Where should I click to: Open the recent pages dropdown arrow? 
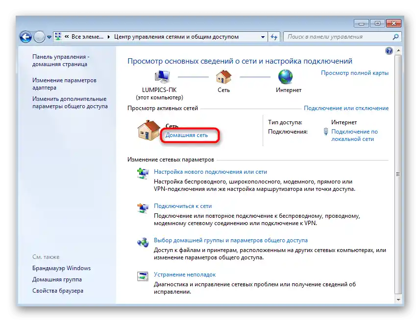49,37
